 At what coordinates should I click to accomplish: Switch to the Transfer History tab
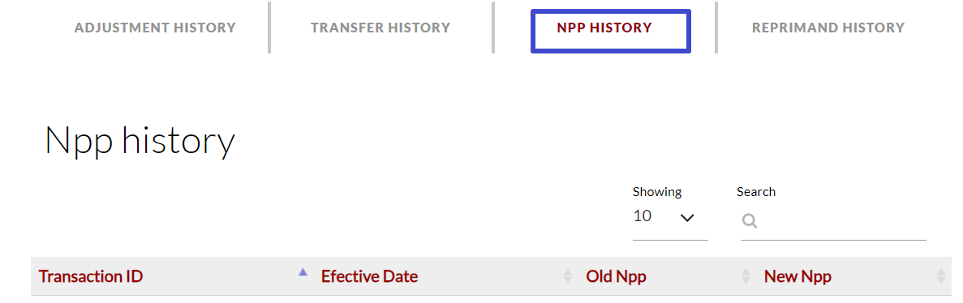click(380, 28)
